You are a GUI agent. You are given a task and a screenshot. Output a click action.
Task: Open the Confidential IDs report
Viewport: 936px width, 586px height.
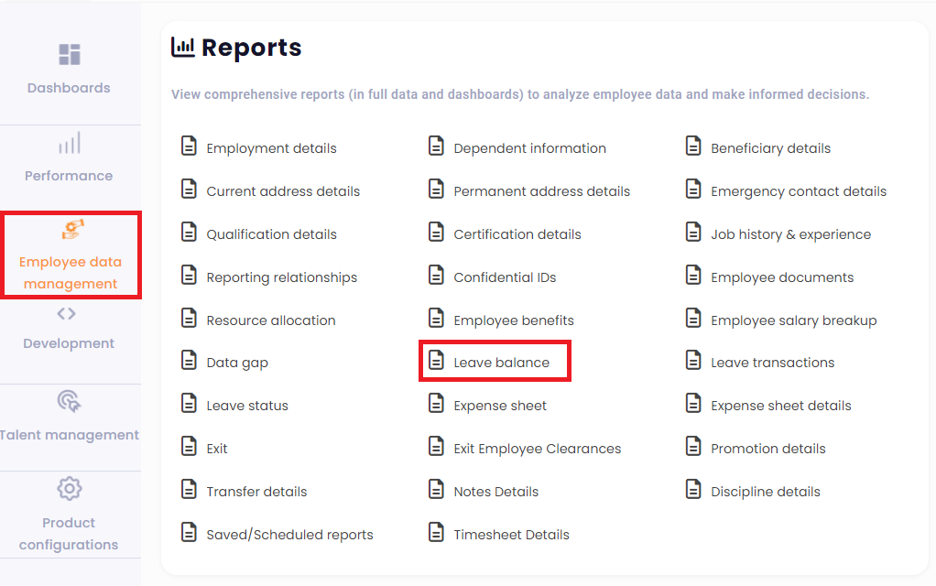click(x=505, y=277)
